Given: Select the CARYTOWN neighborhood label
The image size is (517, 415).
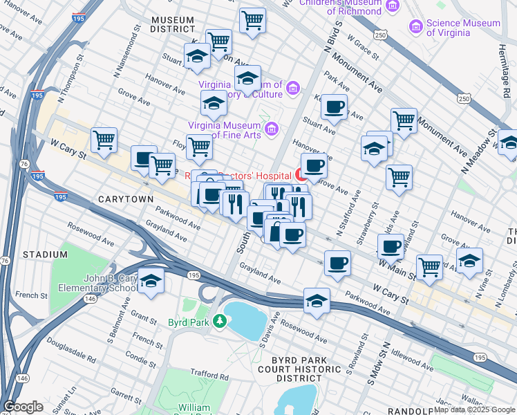Looking at the screenshot, I should (x=126, y=199).
